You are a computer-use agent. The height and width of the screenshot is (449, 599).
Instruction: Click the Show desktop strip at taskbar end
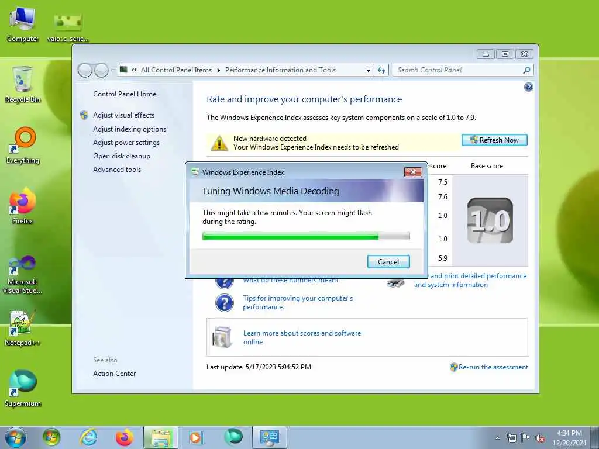(x=595, y=437)
